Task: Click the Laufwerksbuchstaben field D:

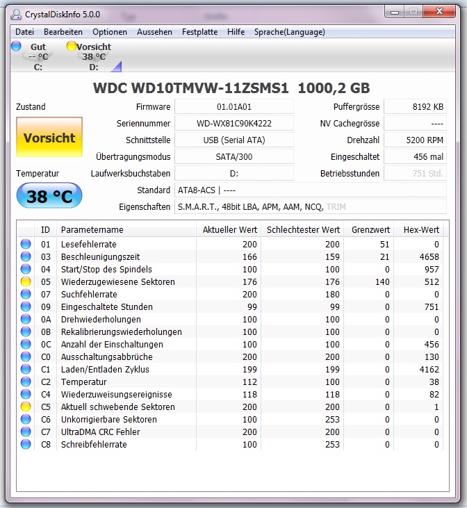Action: coord(234,173)
